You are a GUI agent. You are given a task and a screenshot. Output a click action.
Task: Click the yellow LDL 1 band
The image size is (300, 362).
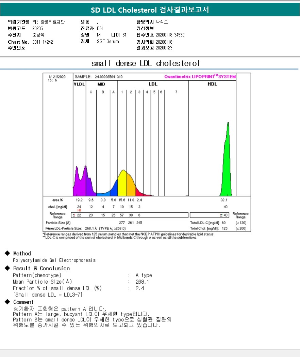[x=122, y=184]
